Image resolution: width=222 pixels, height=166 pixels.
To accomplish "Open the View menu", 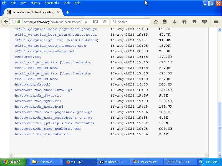I will tap(23, 3).
